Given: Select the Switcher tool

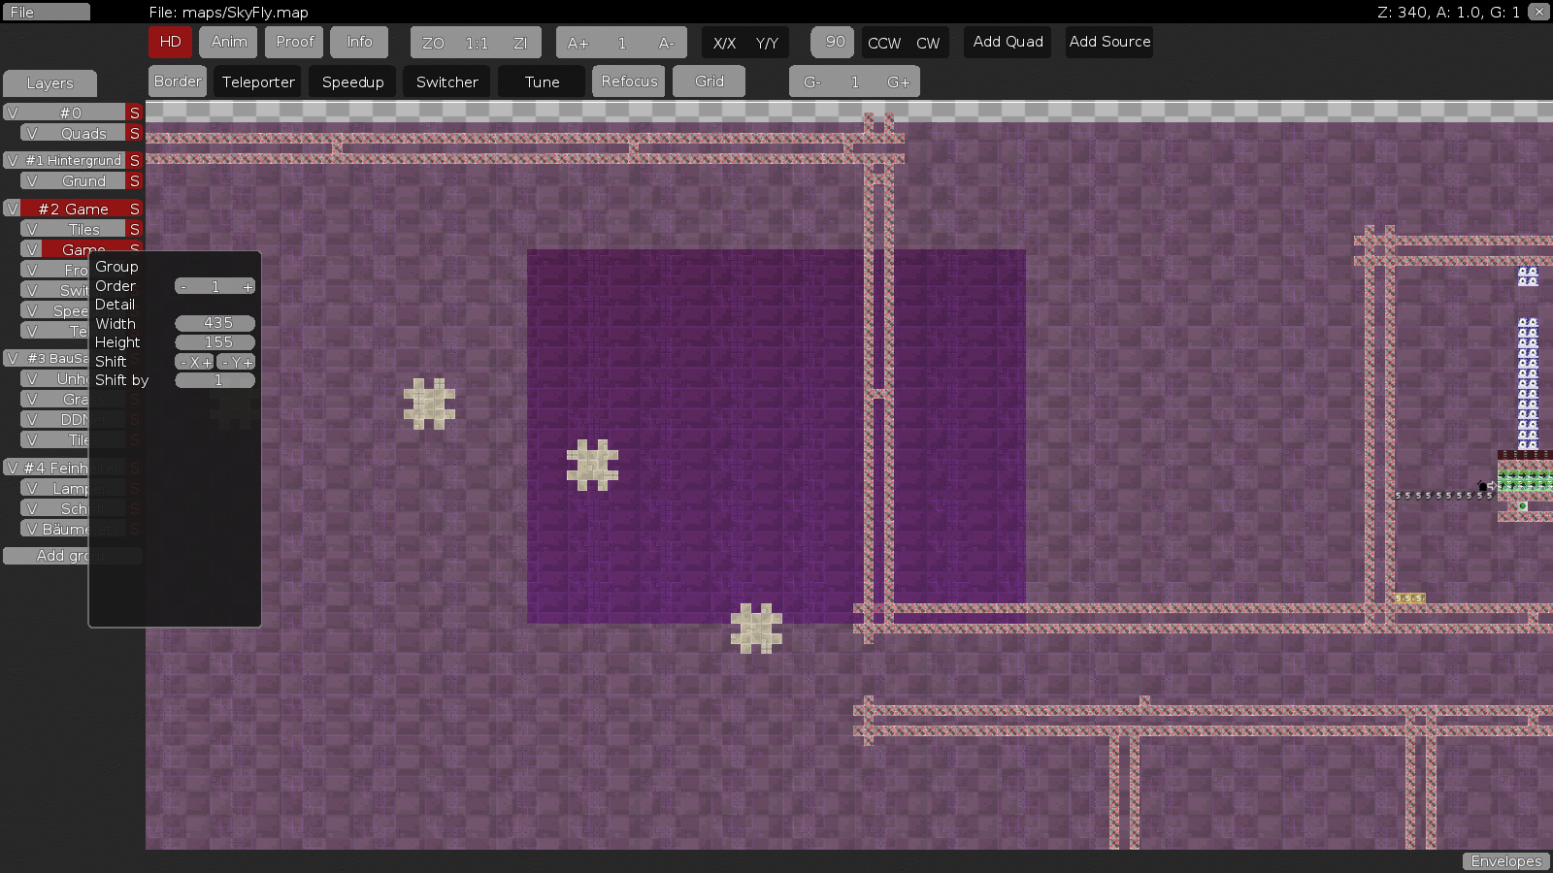Looking at the screenshot, I should click(446, 81).
